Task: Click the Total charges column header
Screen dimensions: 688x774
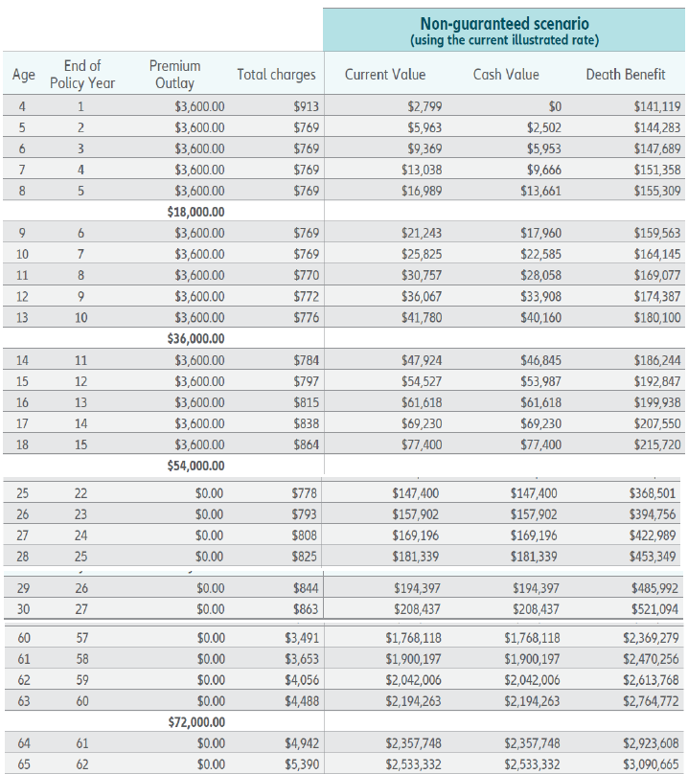Action: [x=276, y=75]
